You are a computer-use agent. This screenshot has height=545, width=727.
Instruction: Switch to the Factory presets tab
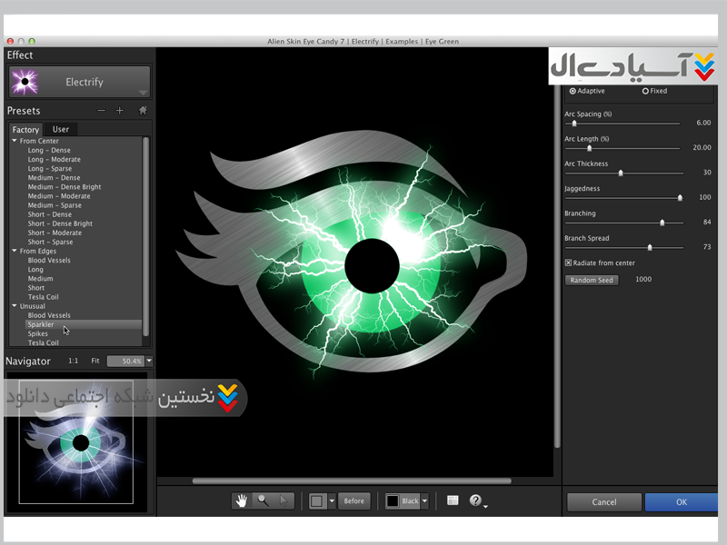pos(25,129)
